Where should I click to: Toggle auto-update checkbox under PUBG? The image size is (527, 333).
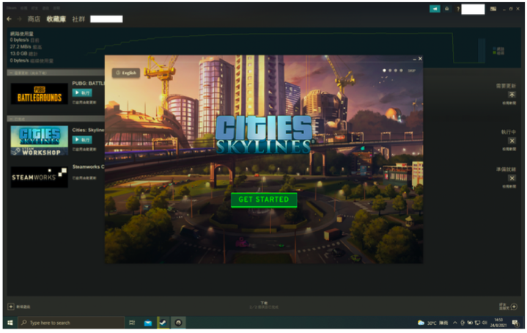pyautogui.click(x=74, y=102)
